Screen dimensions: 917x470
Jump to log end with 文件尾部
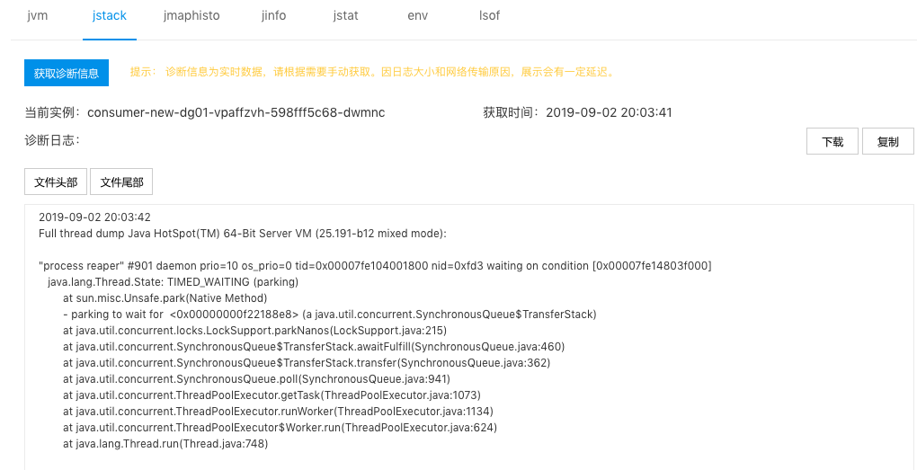[121, 182]
